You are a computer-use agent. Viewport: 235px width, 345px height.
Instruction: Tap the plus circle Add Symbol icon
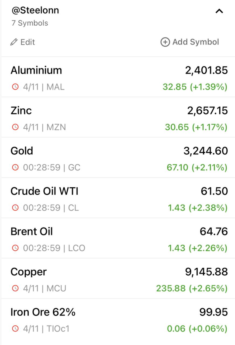point(165,42)
